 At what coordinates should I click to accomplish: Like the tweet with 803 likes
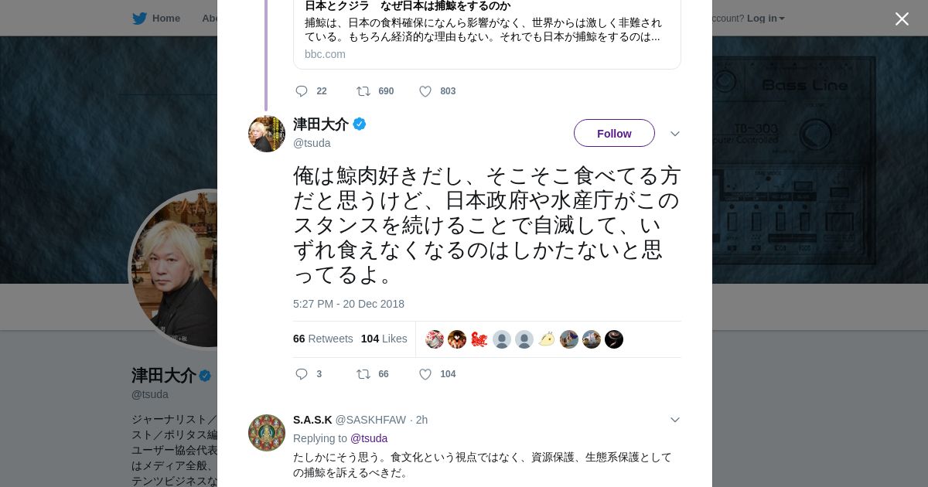(x=425, y=91)
